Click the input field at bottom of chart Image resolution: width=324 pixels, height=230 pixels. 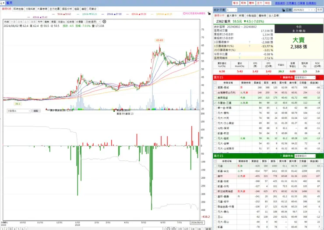pyautogui.click(x=152, y=229)
